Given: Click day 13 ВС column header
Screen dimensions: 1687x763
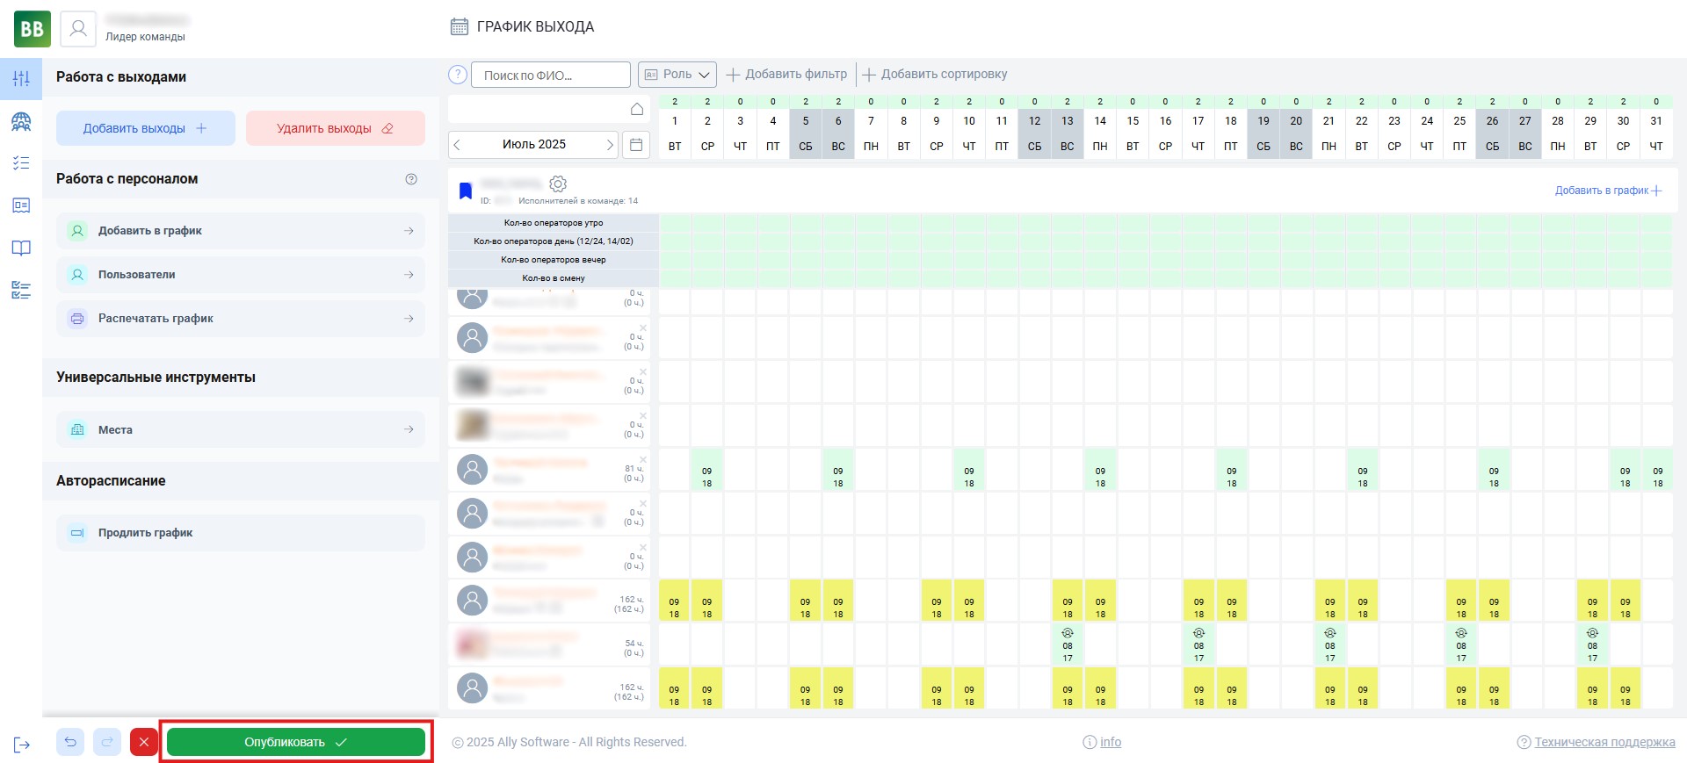Looking at the screenshot, I should (x=1068, y=133).
